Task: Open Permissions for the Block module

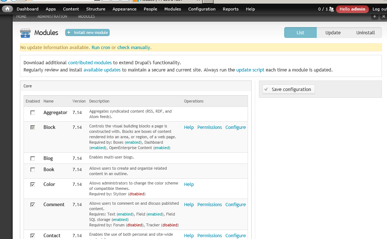Action: click(x=210, y=127)
